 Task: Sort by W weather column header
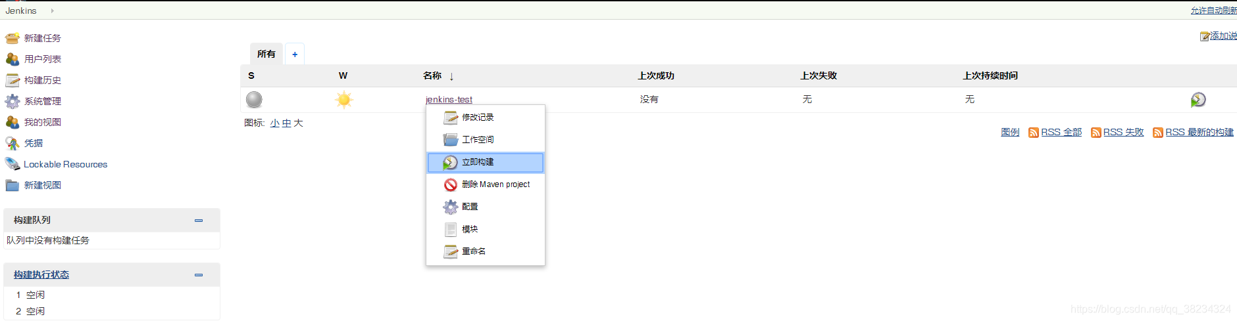click(x=343, y=75)
